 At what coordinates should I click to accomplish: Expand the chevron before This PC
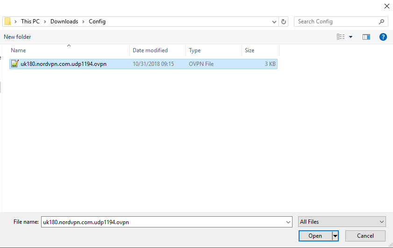pos(15,21)
